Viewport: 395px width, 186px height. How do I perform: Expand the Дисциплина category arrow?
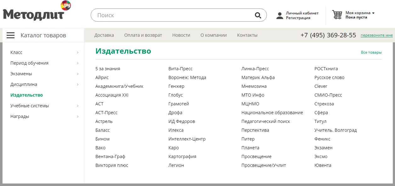78,84
